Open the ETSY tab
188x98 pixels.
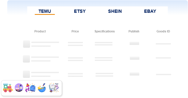point(80,11)
